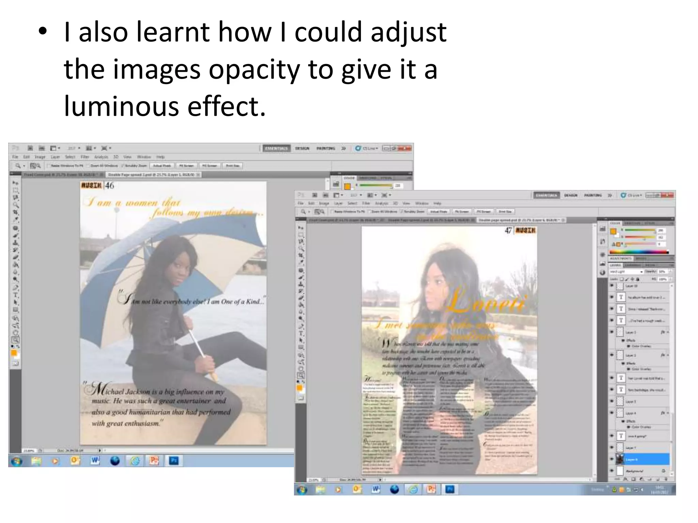Collapse effects arrow on Layer 2
This screenshot has height=523, width=698.
click(x=668, y=355)
